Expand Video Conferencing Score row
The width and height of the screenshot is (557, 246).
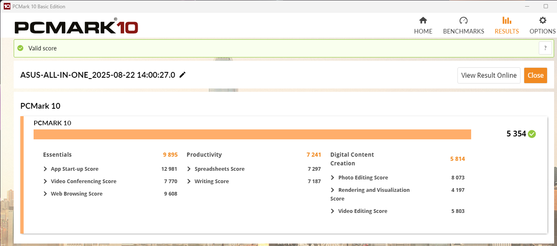pos(45,181)
